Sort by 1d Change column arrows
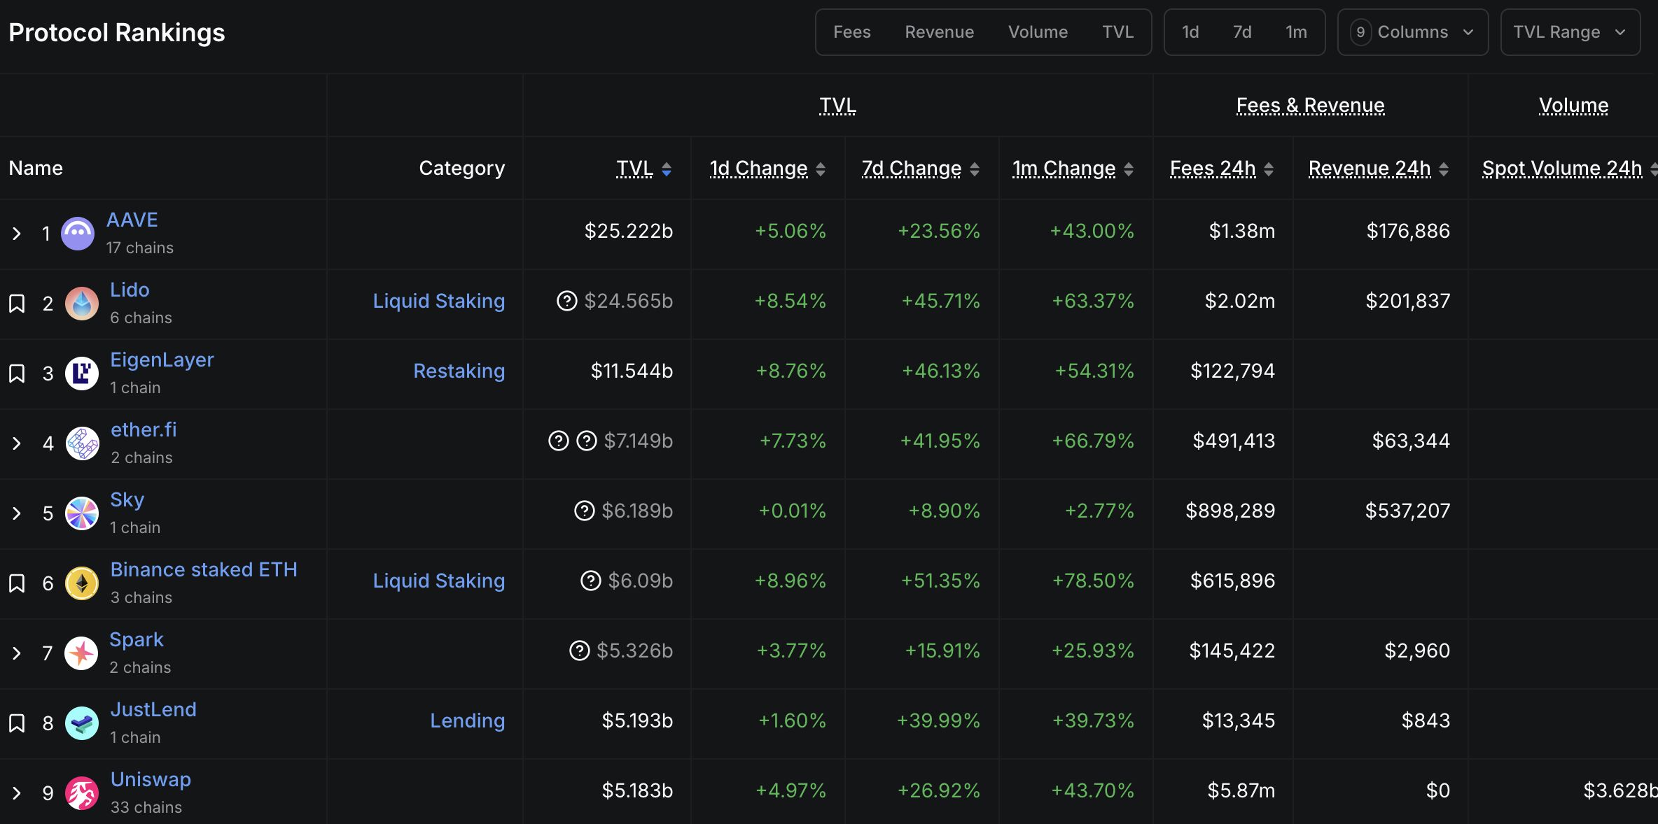Viewport: 1658px width, 824px height. pos(821,169)
